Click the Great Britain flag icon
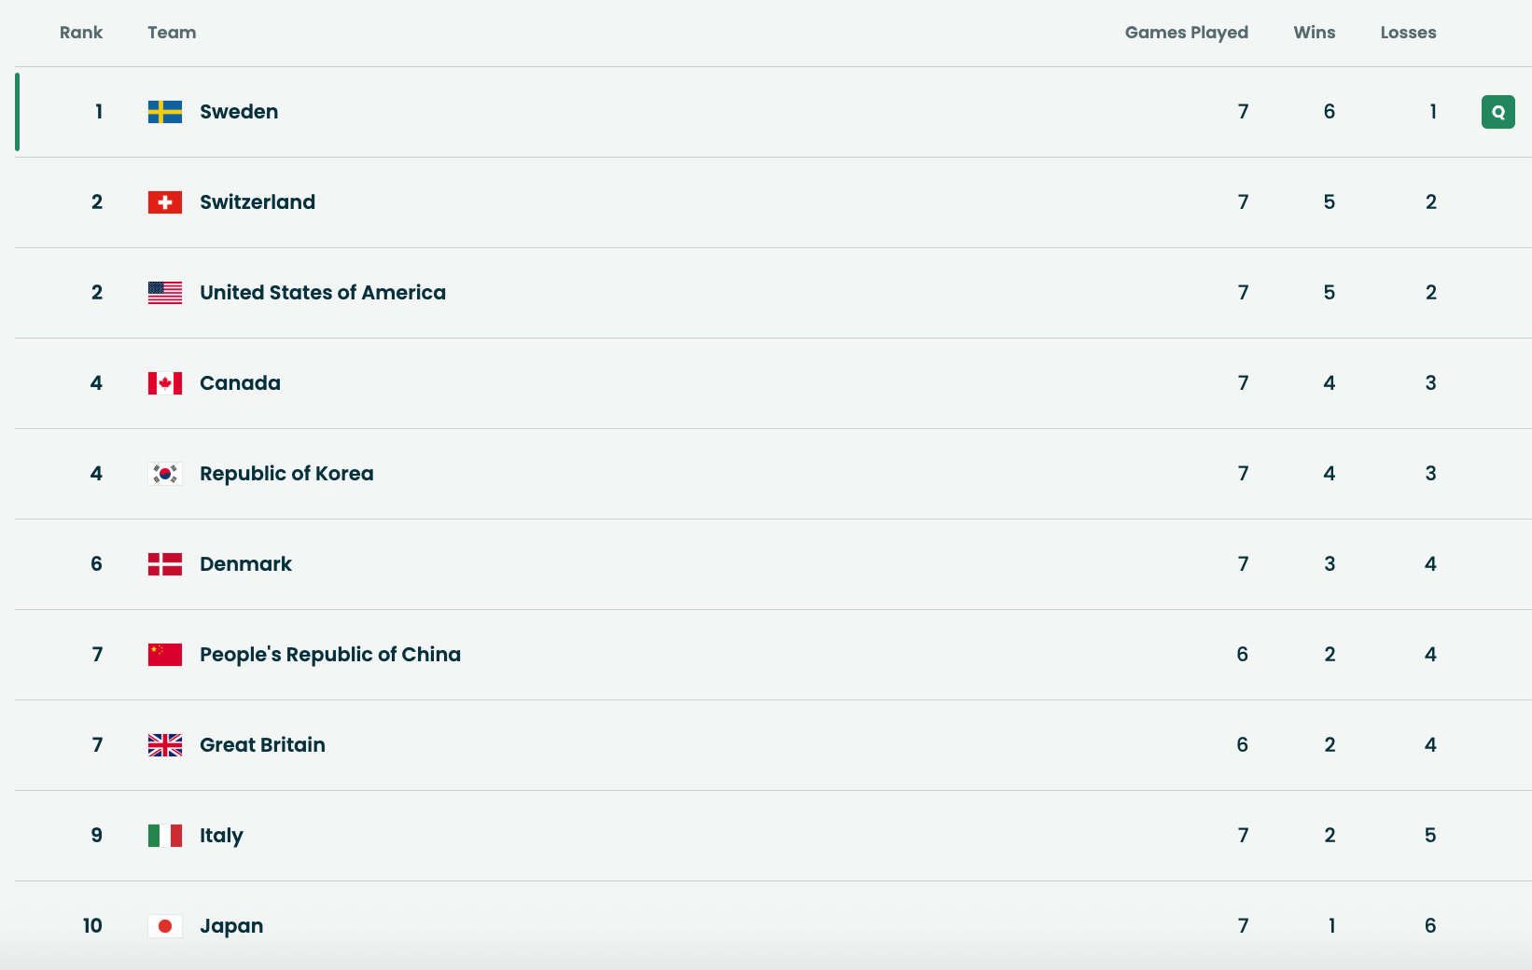The height and width of the screenshot is (970, 1532). pos(165,745)
